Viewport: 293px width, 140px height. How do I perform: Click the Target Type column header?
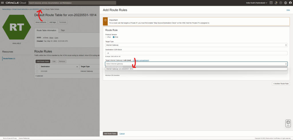pos(85,66)
